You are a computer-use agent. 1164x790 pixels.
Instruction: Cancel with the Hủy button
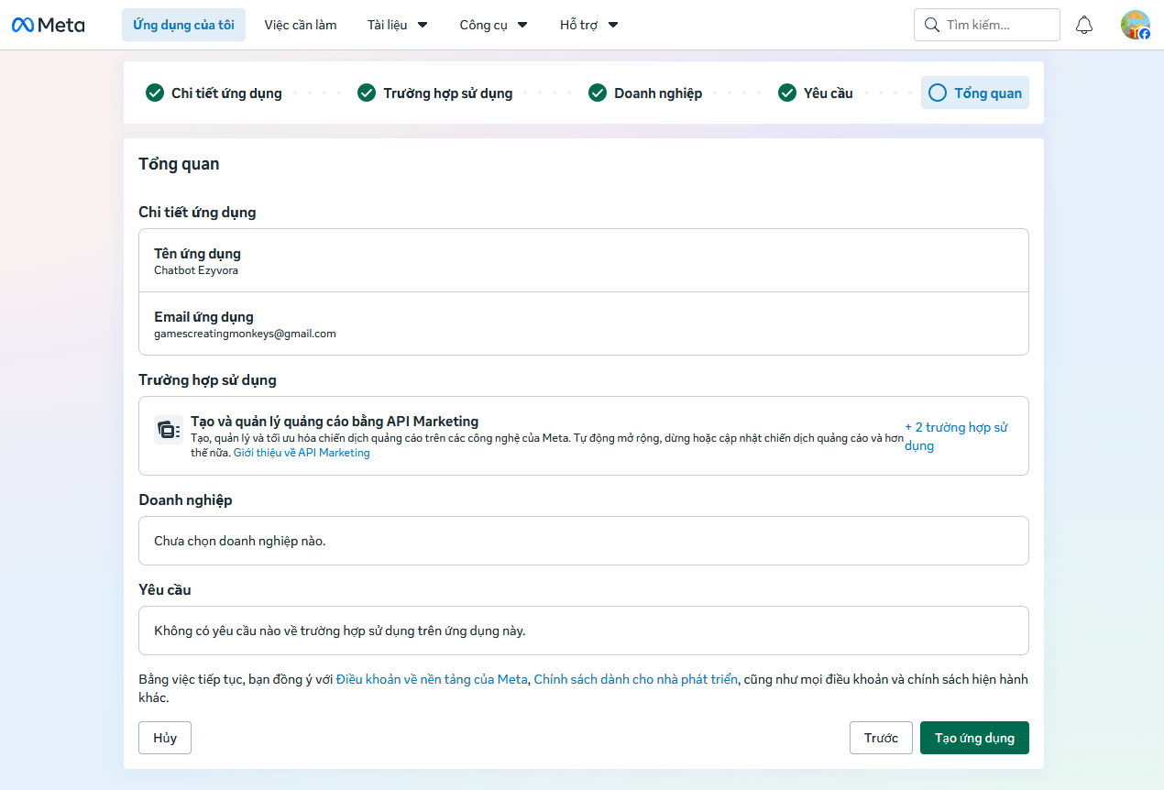click(165, 738)
